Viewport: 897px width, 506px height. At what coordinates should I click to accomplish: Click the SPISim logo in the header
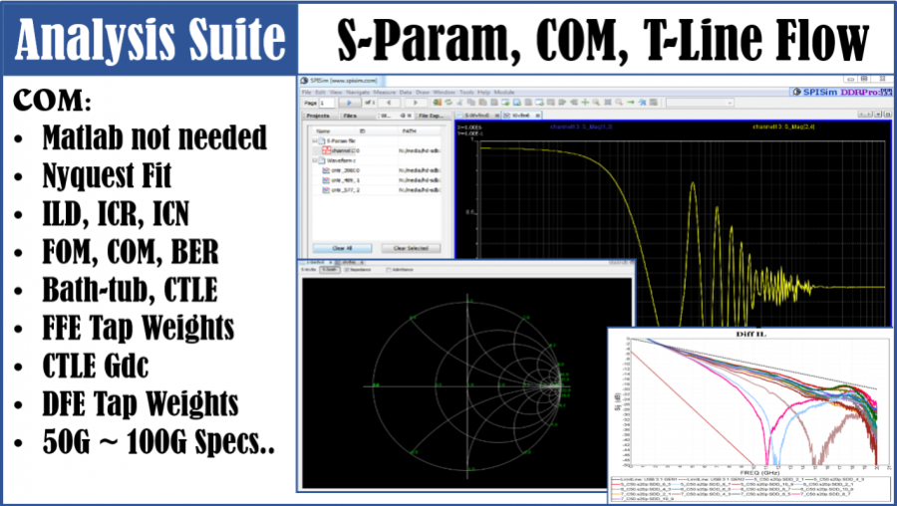(x=814, y=92)
